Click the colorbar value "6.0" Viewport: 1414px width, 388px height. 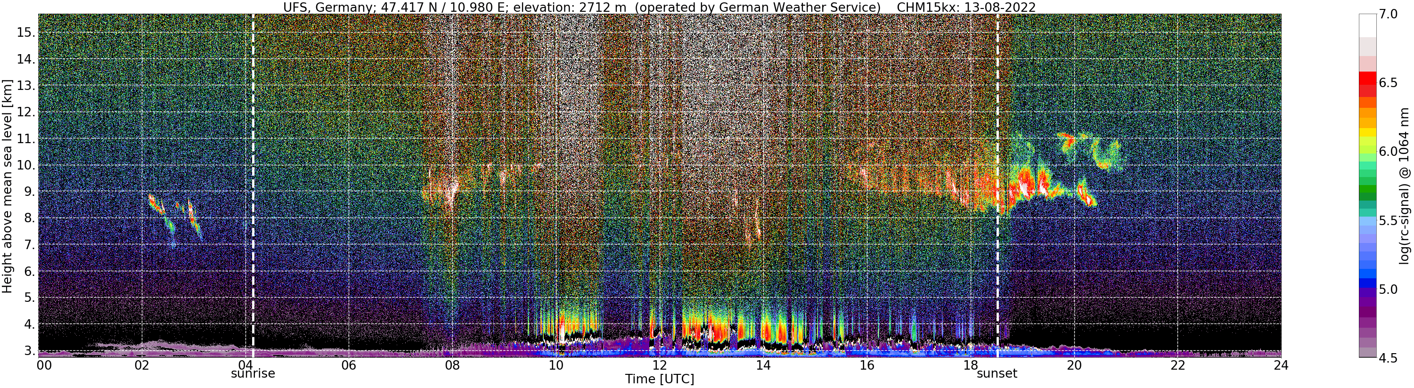point(1388,152)
